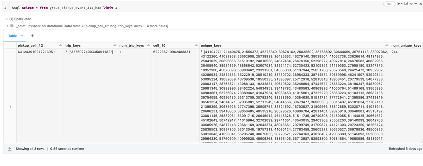Select the Table tab
Screen dimensions: 423x166
(x=13, y=36)
